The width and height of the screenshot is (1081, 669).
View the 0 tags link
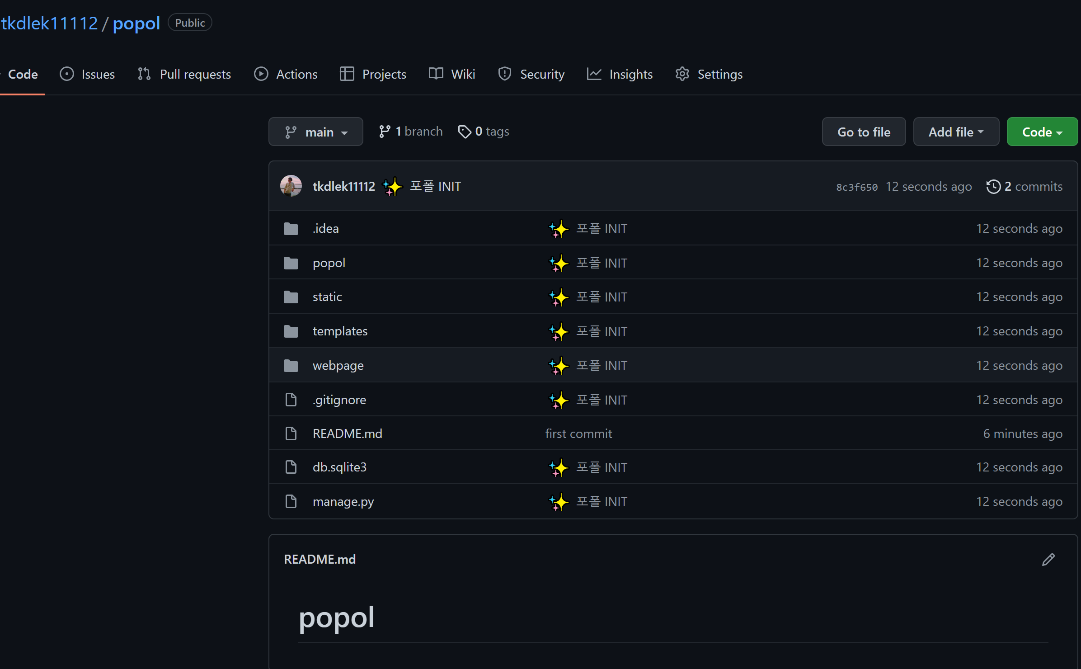(483, 132)
